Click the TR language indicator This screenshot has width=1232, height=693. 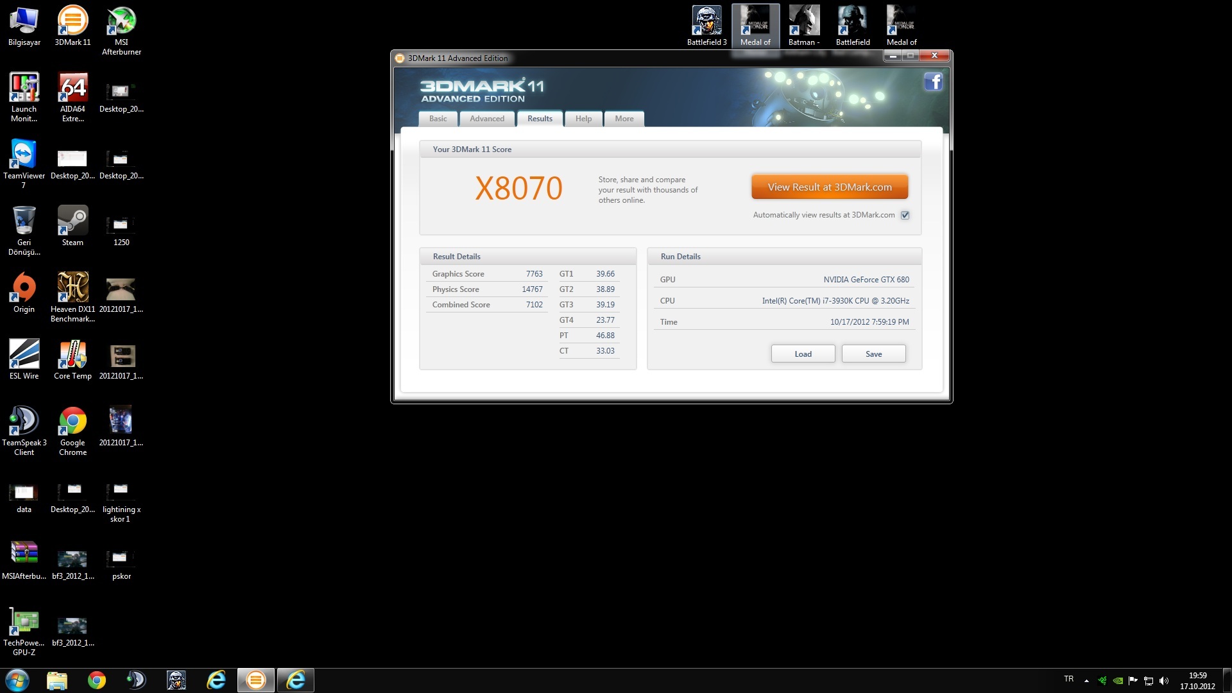click(1068, 679)
